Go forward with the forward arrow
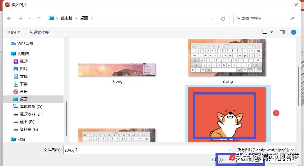304x166 pixels. [x=20, y=18]
